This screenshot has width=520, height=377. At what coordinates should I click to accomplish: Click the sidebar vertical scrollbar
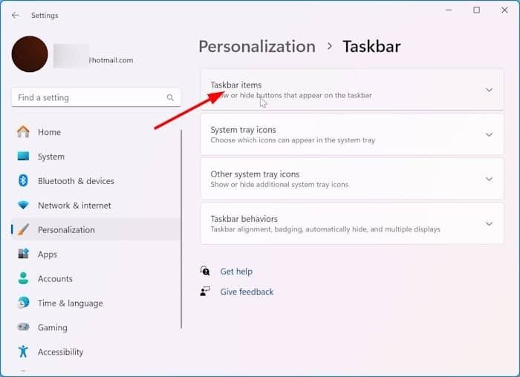click(181, 229)
